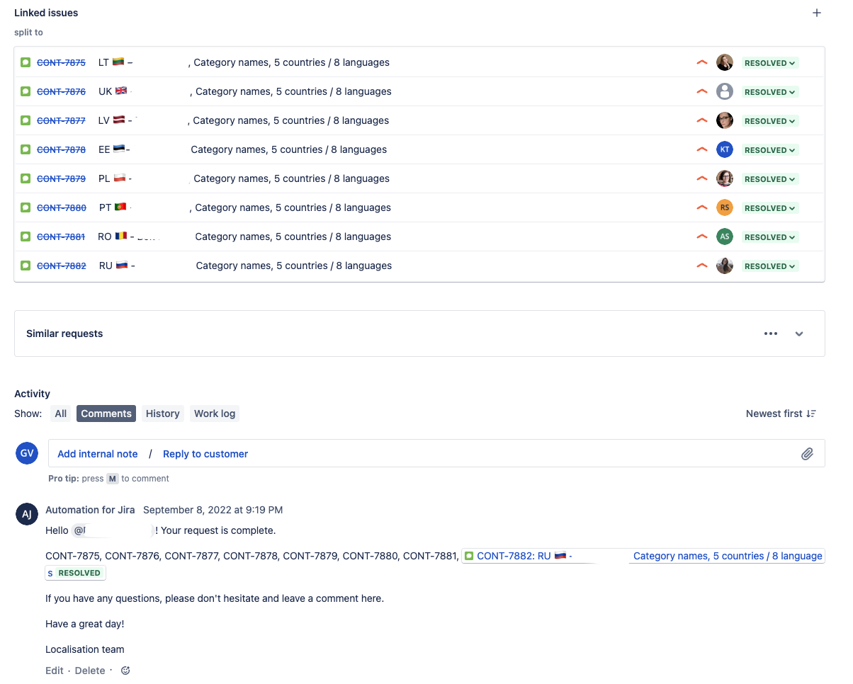Click assignee avatar on CONT-7882 row

pyautogui.click(x=724, y=266)
